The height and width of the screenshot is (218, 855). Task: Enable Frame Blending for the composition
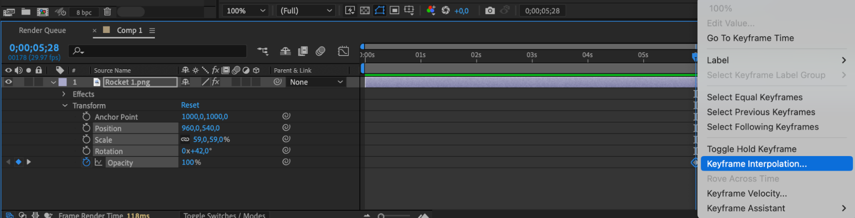click(303, 51)
